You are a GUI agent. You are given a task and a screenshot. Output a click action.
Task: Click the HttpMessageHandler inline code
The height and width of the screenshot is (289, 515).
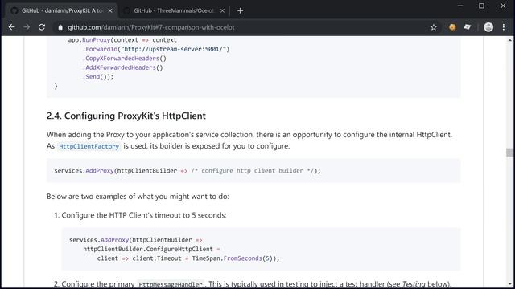click(x=171, y=284)
